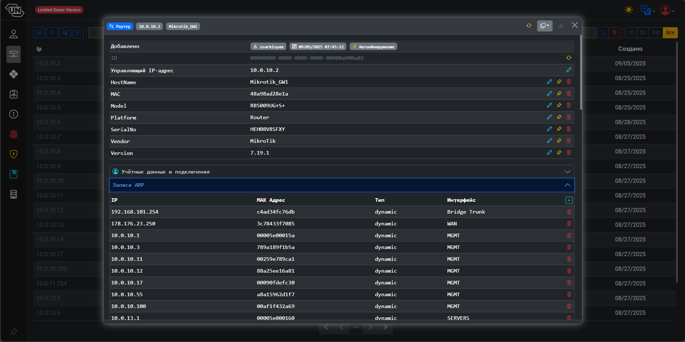Viewport: 685px width, 342px height.
Task: Open the user account menu
Action: point(667,10)
